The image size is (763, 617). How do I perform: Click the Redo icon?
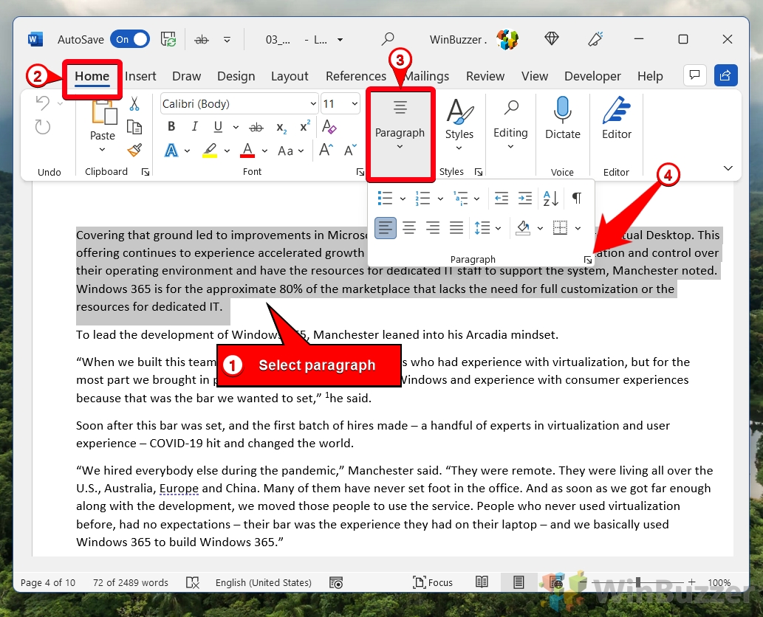click(43, 128)
